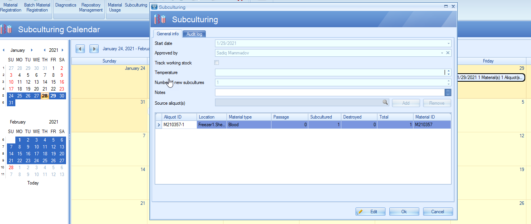Click the magnifier icon in Source aliquot(s)

385,103
